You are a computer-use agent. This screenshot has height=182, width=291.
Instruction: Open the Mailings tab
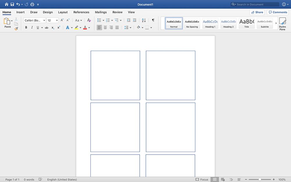(101, 12)
